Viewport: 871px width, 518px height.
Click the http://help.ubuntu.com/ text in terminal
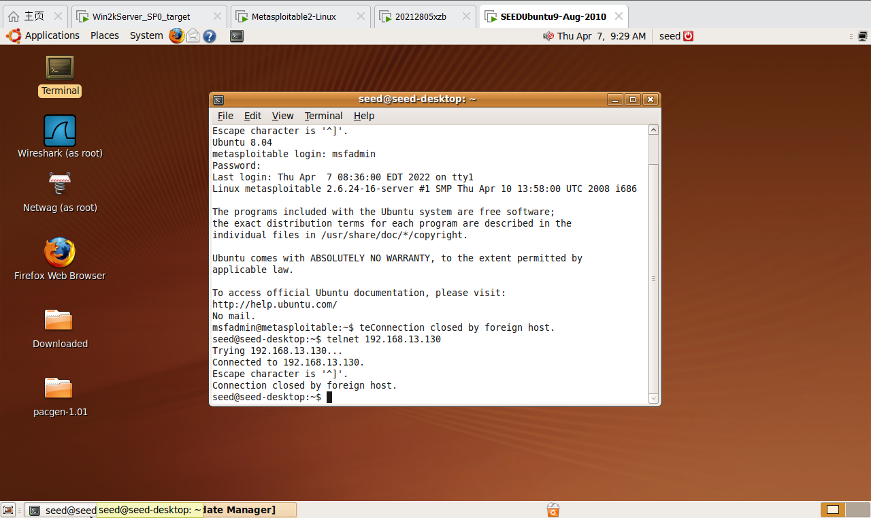(275, 304)
